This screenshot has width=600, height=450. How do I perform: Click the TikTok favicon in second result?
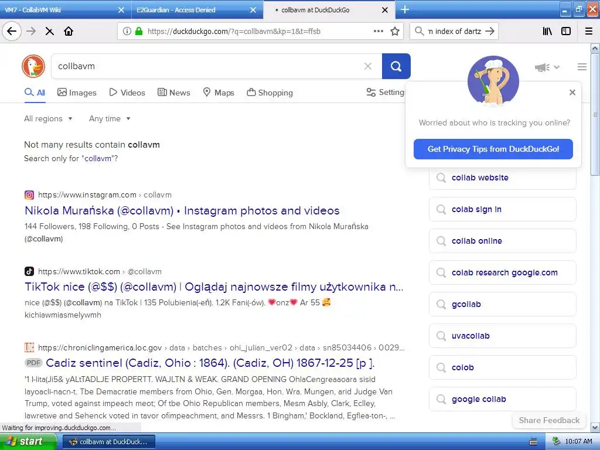pos(29,271)
